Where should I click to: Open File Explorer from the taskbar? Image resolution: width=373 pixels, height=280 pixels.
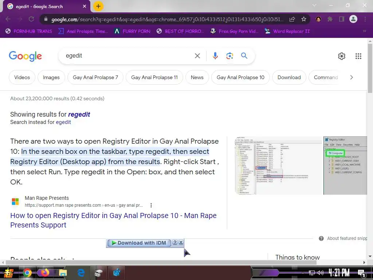pyautogui.click(x=63, y=273)
